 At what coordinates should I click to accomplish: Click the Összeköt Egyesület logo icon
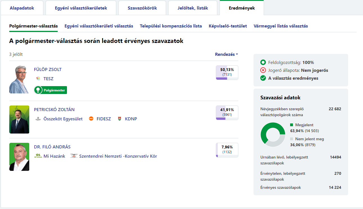tap(38, 119)
